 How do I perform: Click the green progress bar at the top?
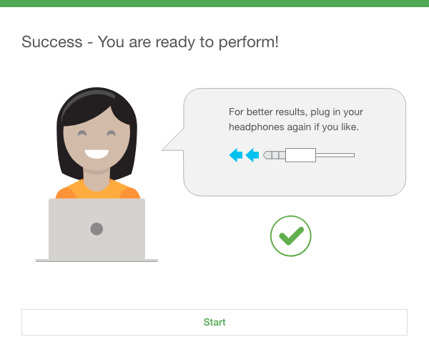tap(214, 4)
